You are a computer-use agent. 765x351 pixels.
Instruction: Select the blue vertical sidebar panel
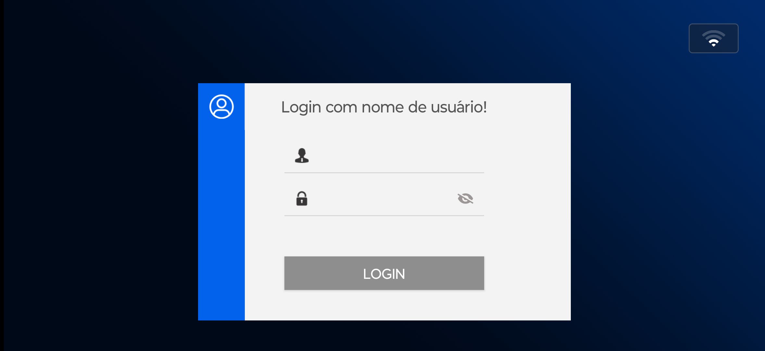pos(221,201)
